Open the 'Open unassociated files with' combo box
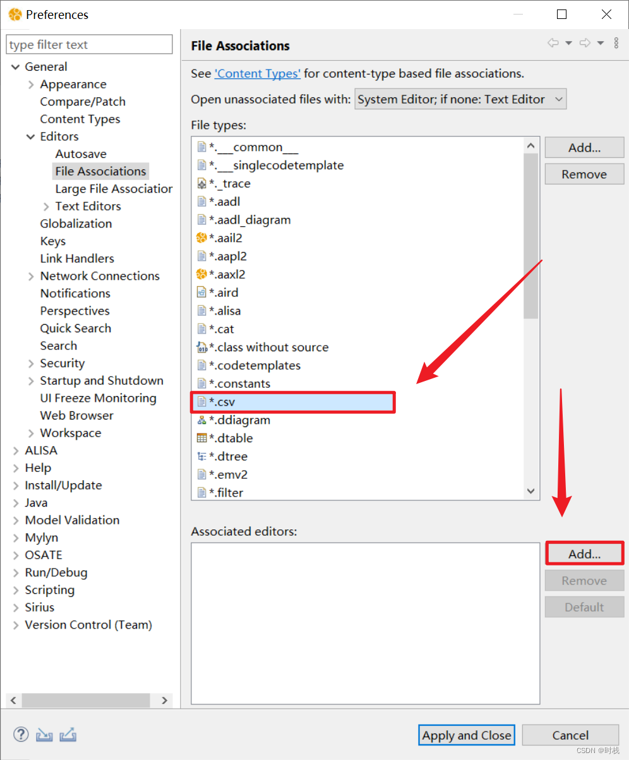 pos(460,99)
